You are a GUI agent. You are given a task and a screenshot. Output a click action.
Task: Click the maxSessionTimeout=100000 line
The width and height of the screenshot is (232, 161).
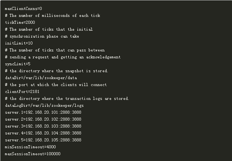pos(33,154)
